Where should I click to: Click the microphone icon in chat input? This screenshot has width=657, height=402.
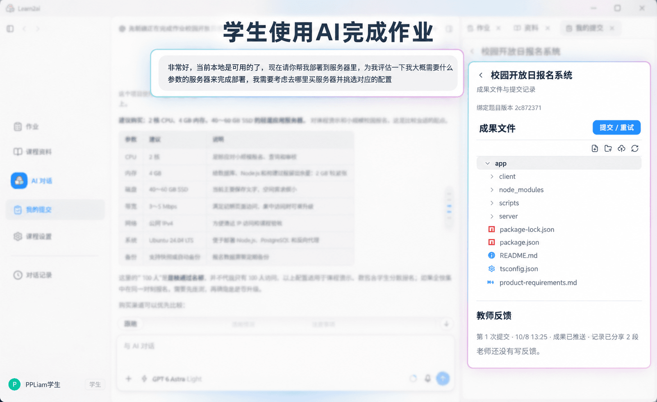pyautogui.click(x=427, y=378)
